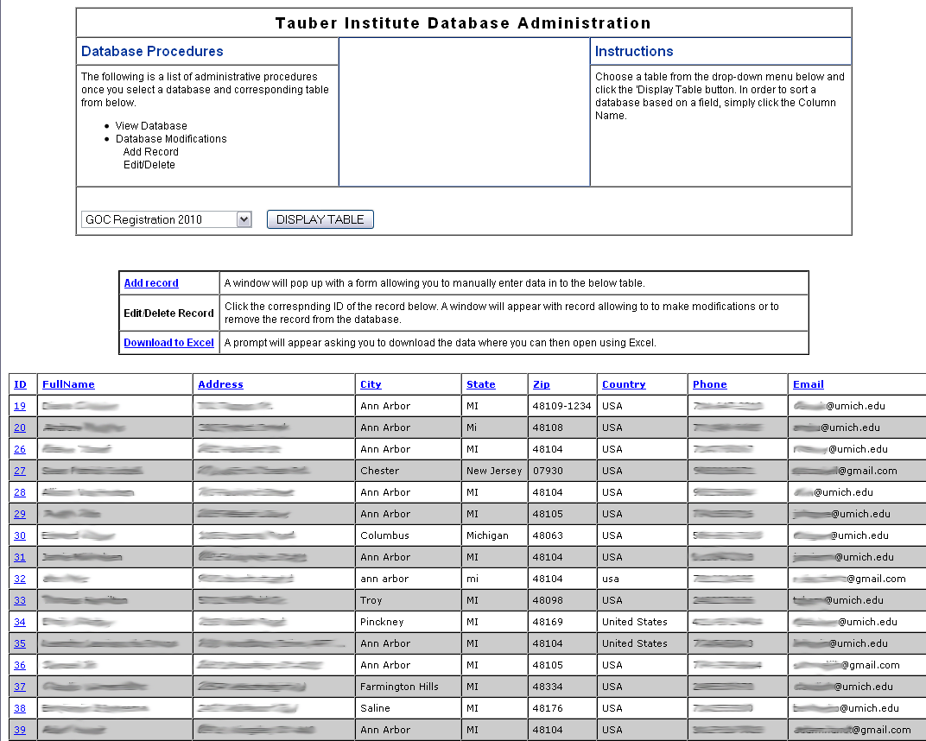Sort table by State column

click(480, 384)
